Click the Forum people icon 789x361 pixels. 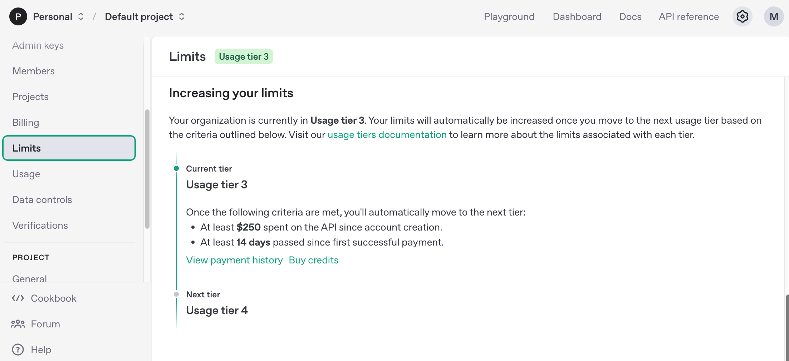click(18, 324)
